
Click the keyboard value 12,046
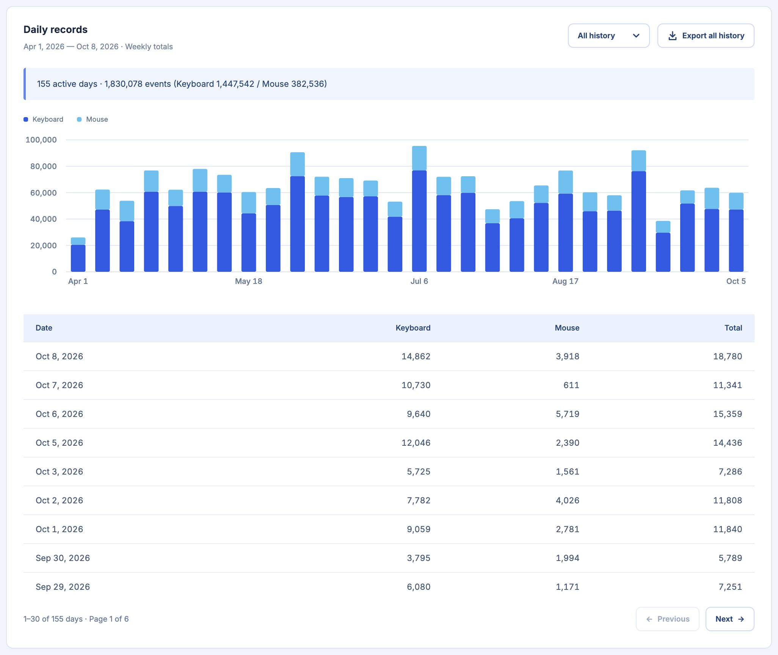coord(416,443)
